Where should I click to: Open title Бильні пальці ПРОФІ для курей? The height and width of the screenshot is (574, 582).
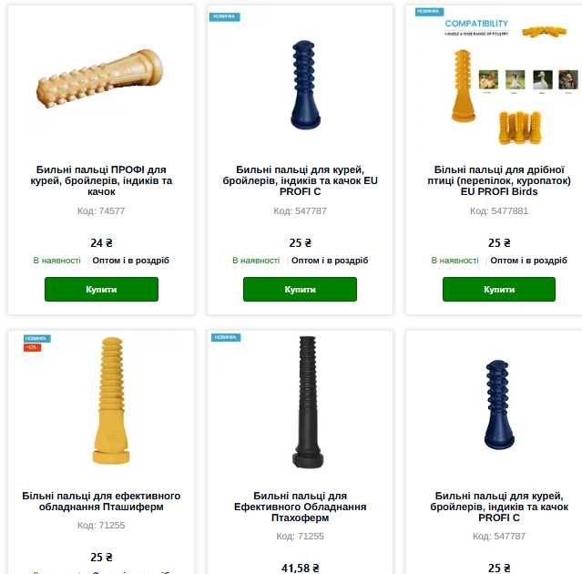point(101,180)
